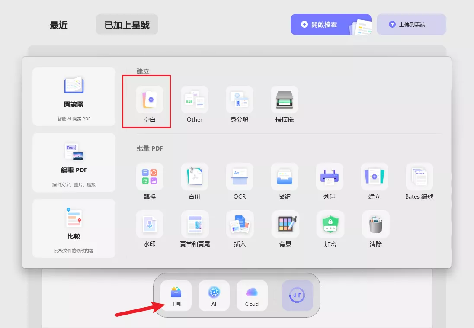
Task: Open batch 清除 remove tool
Action: [376, 224]
